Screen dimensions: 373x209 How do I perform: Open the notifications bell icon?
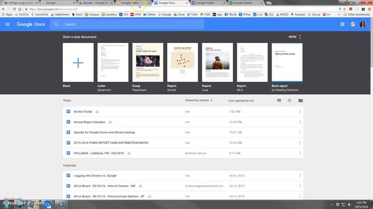pyautogui.click(x=353, y=24)
